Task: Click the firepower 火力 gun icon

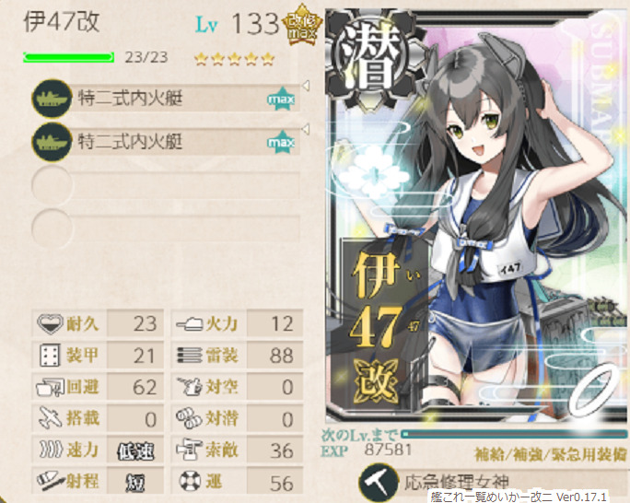Action: (x=190, y=323)
